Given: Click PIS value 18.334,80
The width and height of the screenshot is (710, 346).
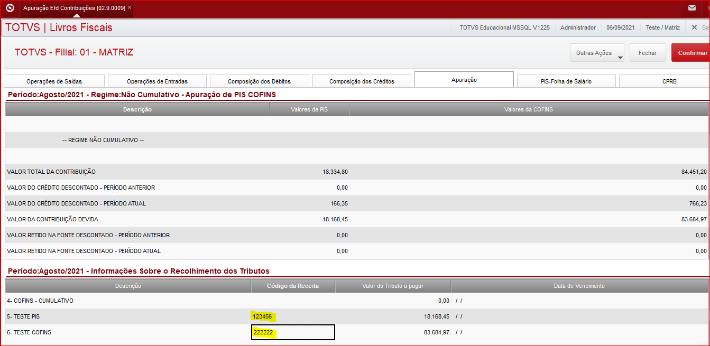Looking at the screenshot, I should (x=335, y=172).
